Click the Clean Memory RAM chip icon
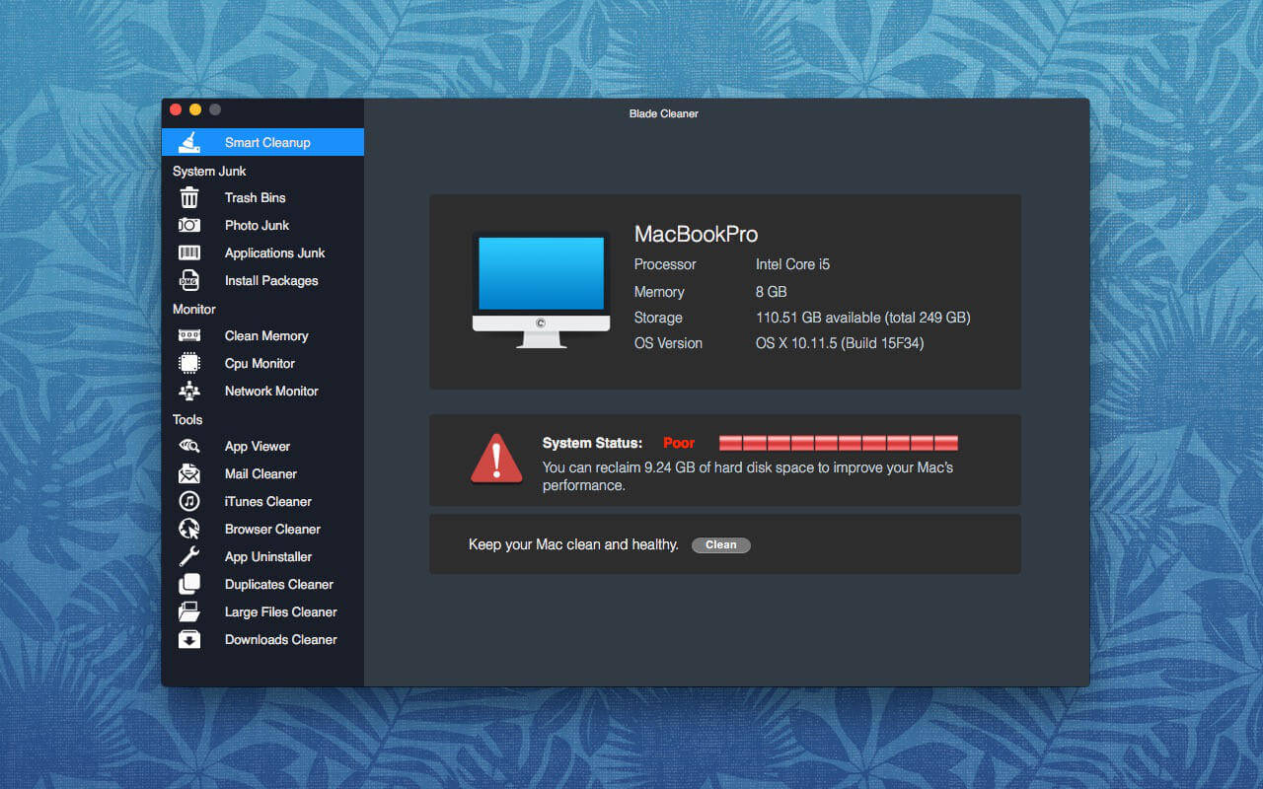 click(x=189, y=335)
